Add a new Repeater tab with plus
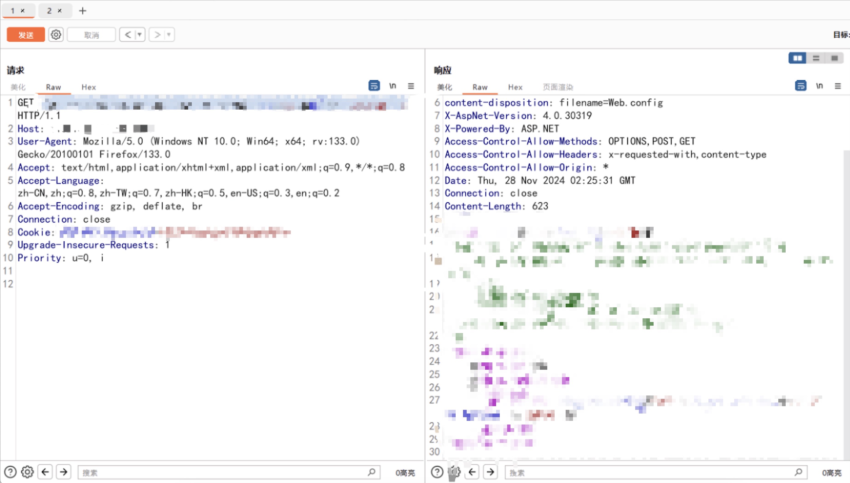Image resolution: width=850 pixels, height=483 pixels. (82, 11)
